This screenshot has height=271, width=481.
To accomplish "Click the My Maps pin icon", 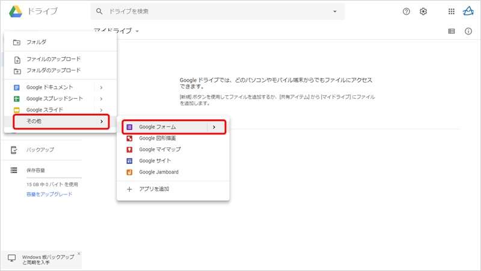I will [x=129, y=149].
